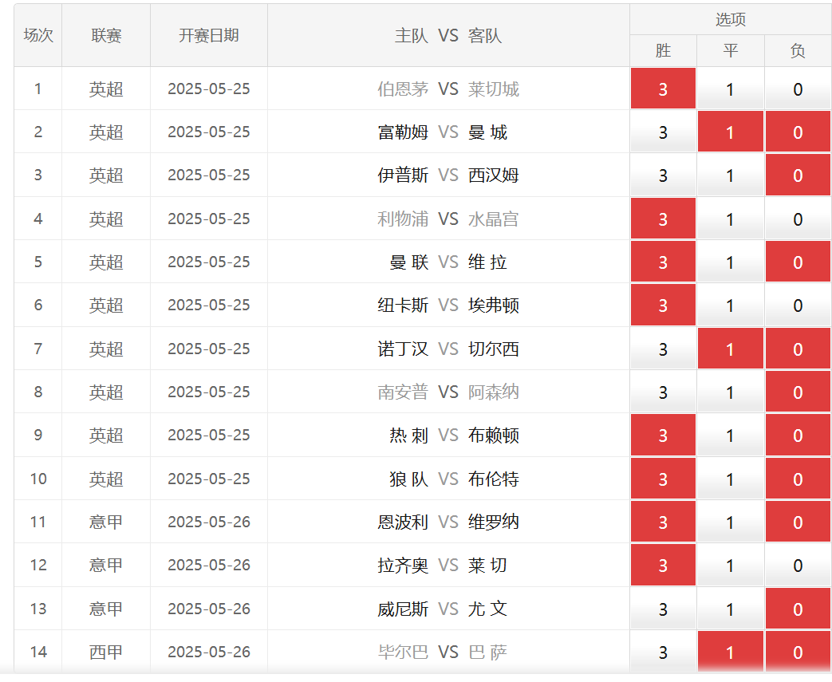The width and height of the screenshot is (832, 682).
Task: Toggle draw 1 for 毕尔巴 vs 巴萨
Action: point(730,652)
